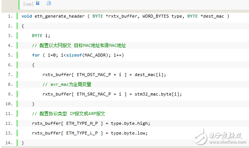Click the [cpp] language label
249x148 pixels.
point(28,4)
